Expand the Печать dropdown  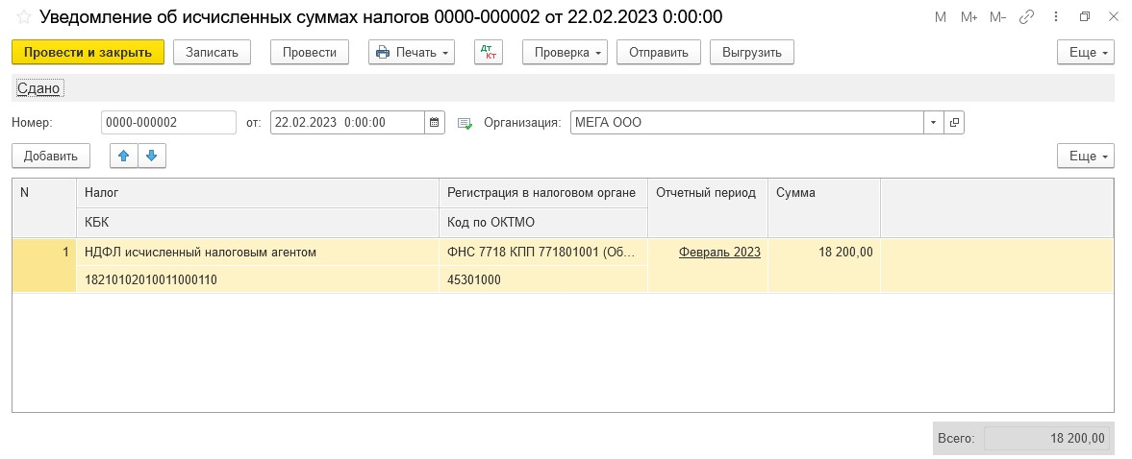coord(412,52)
